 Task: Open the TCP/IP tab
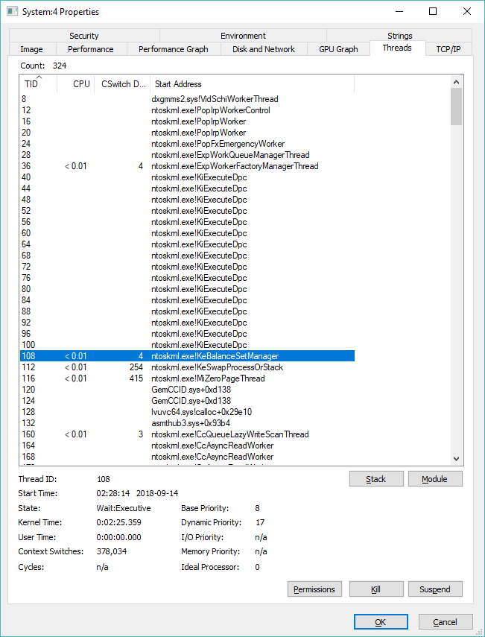tap(448, 49)
